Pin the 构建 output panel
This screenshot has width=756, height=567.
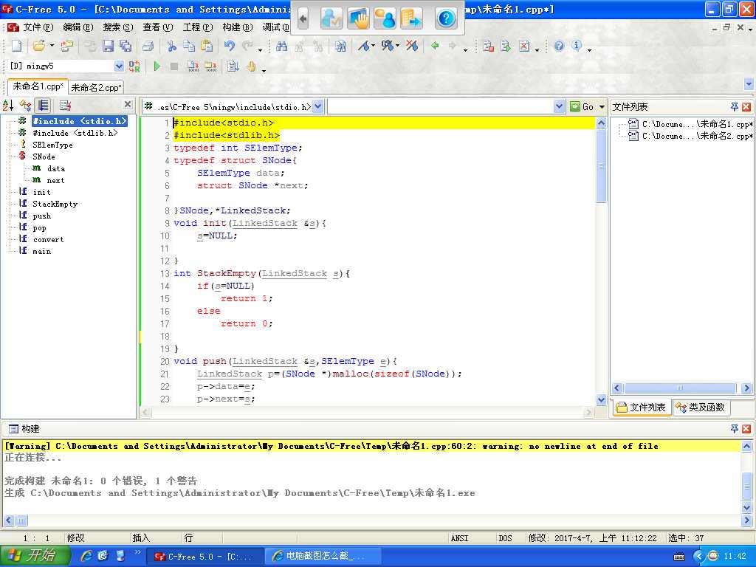click(x=735, y=428)
